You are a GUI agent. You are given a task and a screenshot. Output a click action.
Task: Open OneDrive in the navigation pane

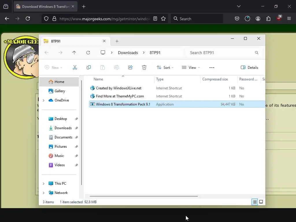coord(59,100)
